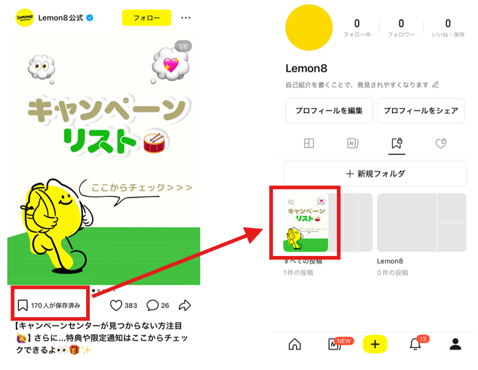Tap the bookmark save icon on the post

coord(23,305)
